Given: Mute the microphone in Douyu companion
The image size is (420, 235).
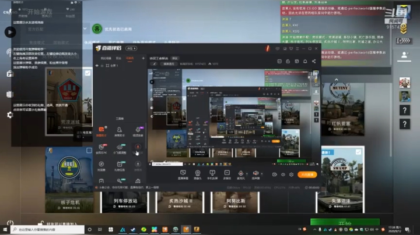Looking at the screenshot, I should 241,173.
